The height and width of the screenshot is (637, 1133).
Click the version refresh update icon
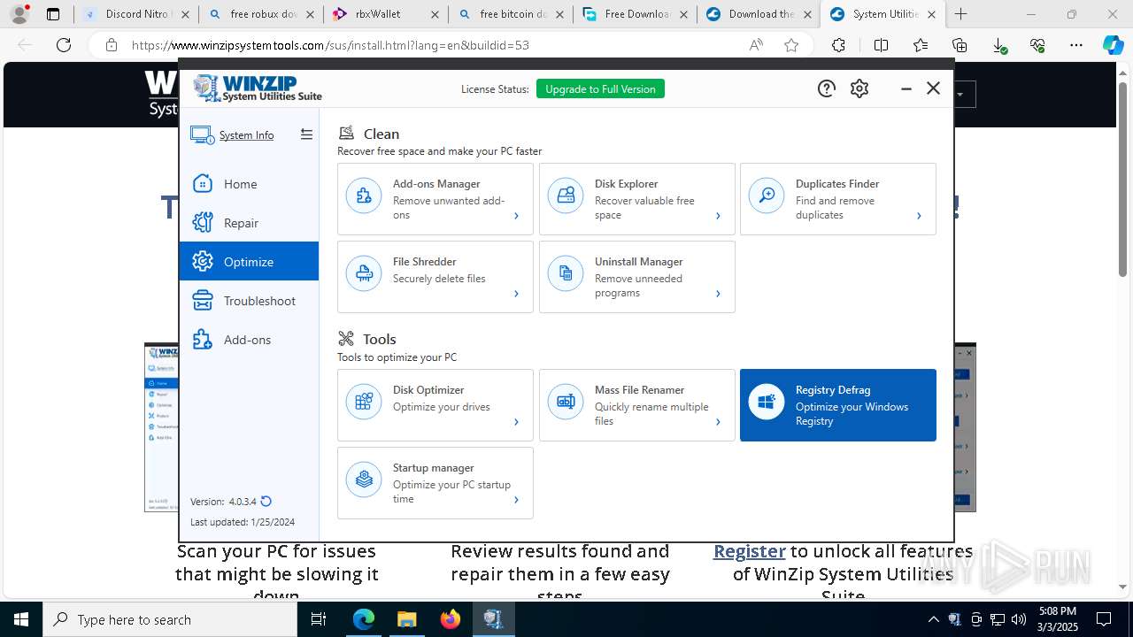[x=266, y=502]
